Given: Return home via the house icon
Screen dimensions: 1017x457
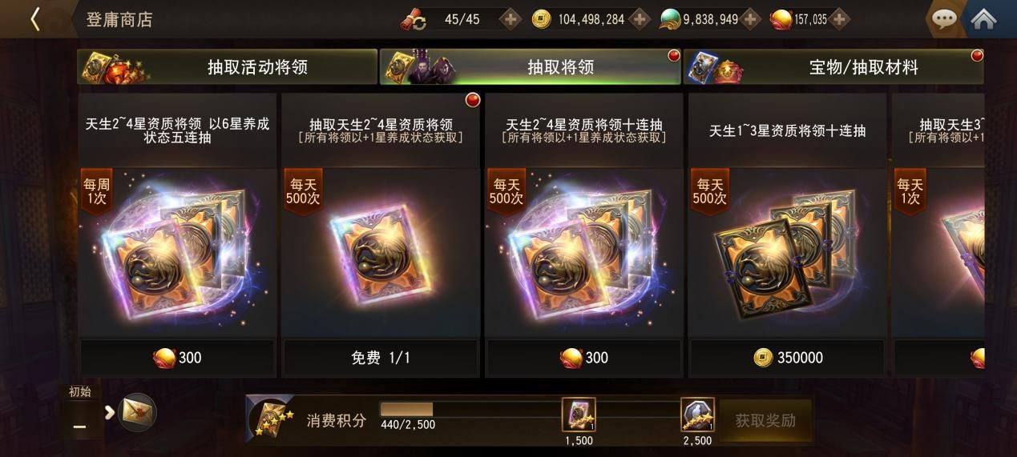Looking at the screenshot, I should click(x=983, y=19).
